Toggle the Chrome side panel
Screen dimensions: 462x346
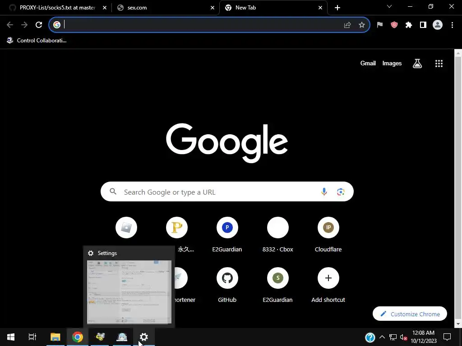(423, 25)
